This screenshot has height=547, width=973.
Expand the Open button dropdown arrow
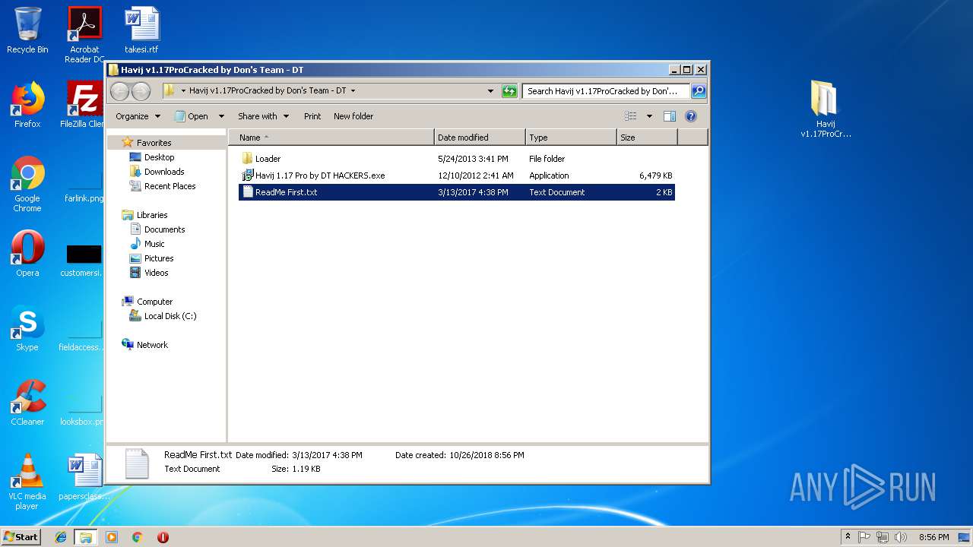(x=221, y=116)
